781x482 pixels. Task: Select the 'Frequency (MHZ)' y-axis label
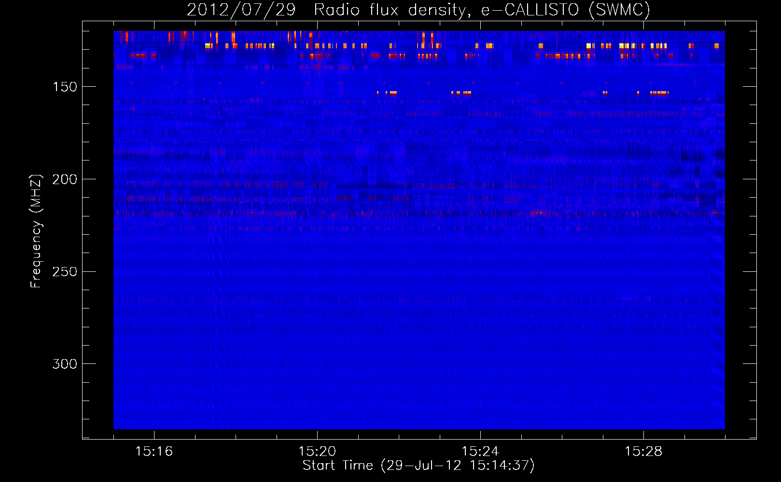pos(36,231)
